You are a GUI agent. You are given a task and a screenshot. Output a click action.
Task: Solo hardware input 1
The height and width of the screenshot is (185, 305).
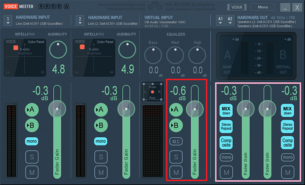pos(32,157)
